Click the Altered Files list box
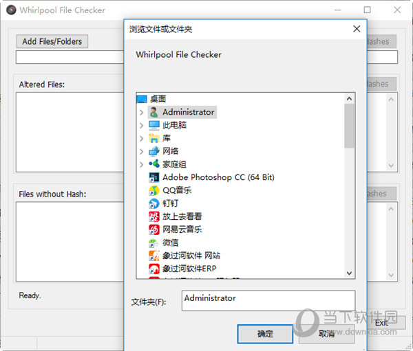Viewport: 413px width, 351px height. point(70,132)
